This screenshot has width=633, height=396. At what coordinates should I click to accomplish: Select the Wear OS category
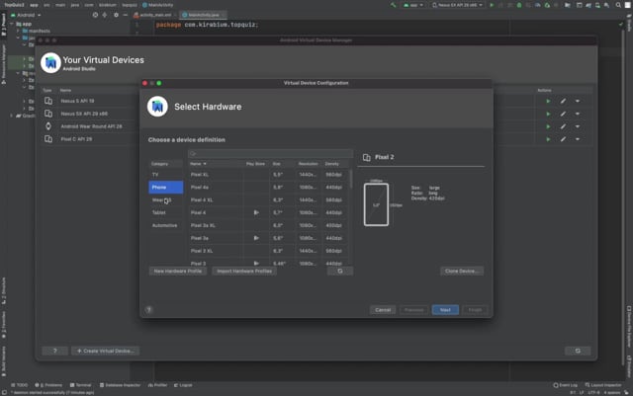coord(165,200)
